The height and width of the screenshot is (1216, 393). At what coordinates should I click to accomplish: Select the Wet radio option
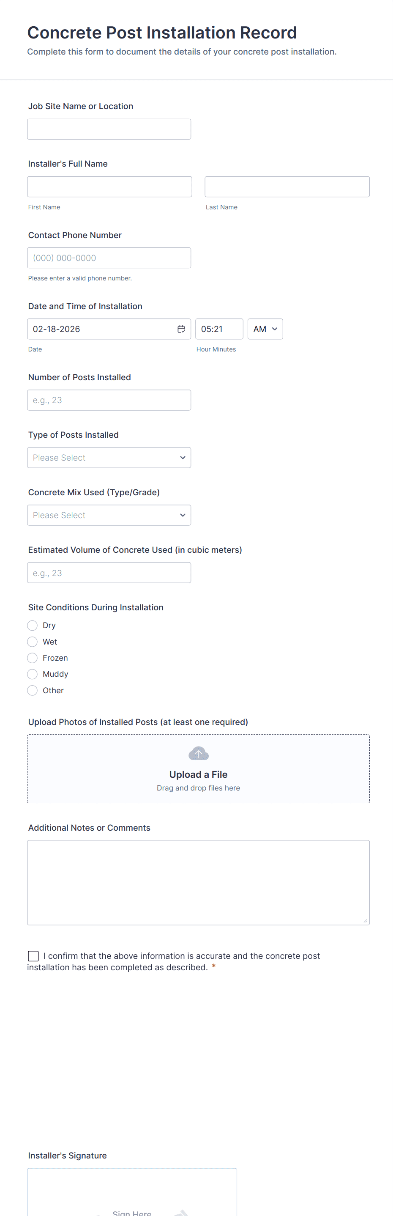pos(33,642)
